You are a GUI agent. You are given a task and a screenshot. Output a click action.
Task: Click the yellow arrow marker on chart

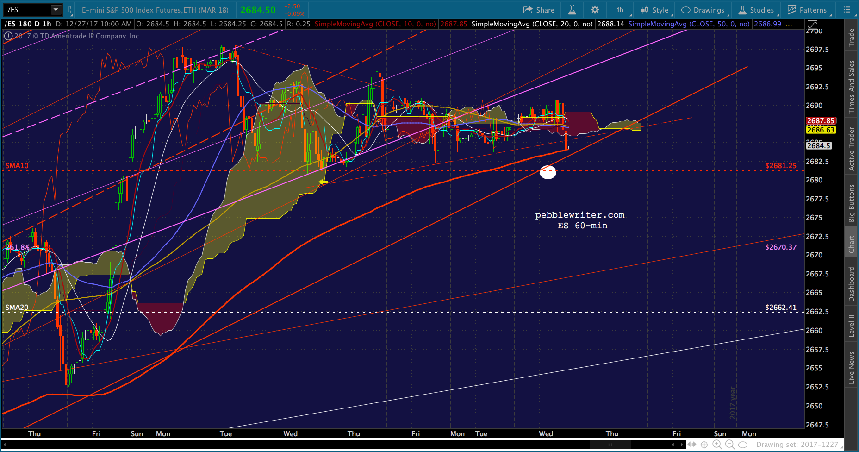(323, 182)
